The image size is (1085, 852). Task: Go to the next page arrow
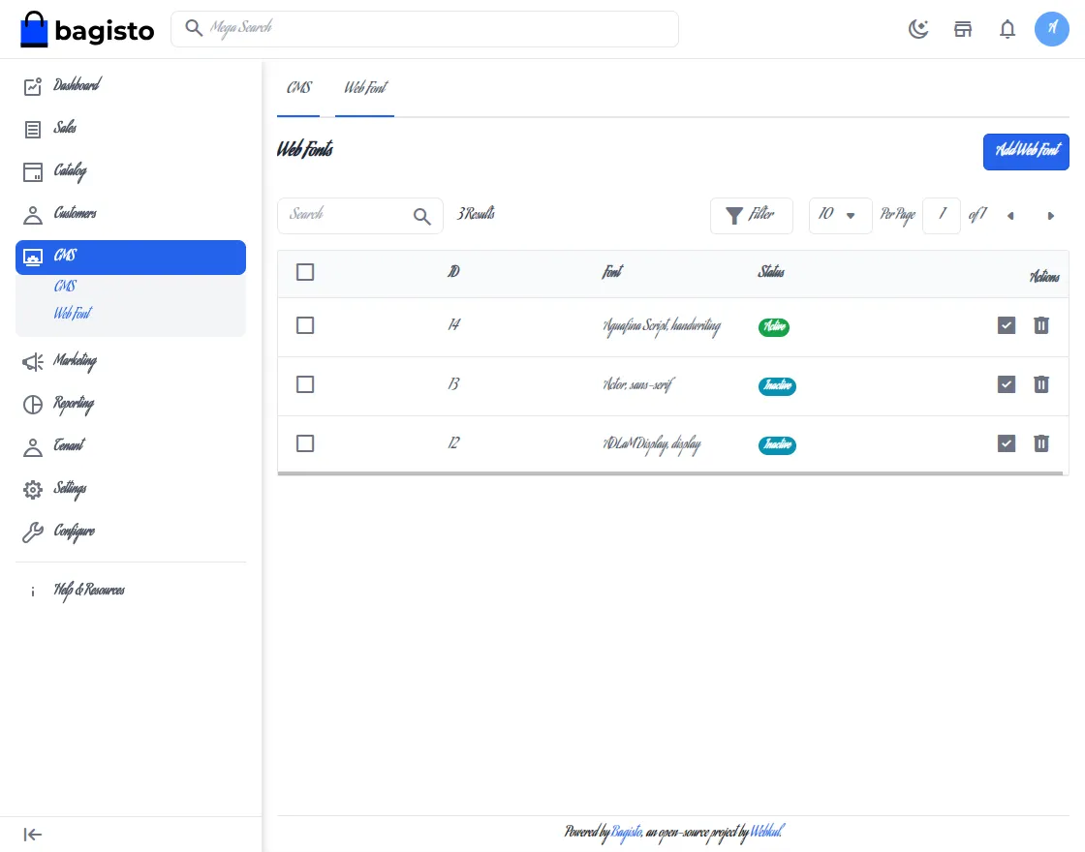pyautogui.click(x=1050, y=216)
